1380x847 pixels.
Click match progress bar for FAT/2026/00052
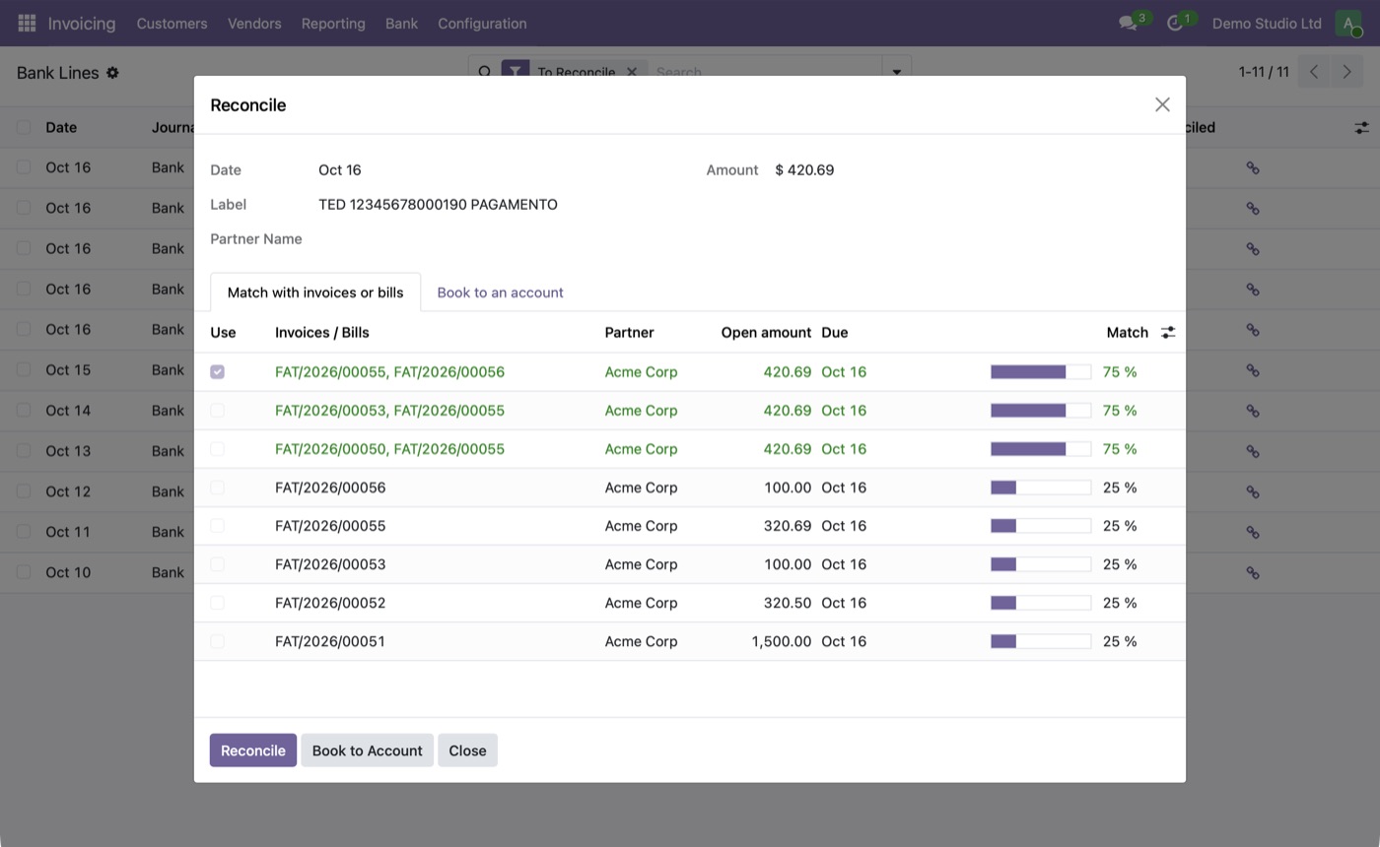[1041, 603]
